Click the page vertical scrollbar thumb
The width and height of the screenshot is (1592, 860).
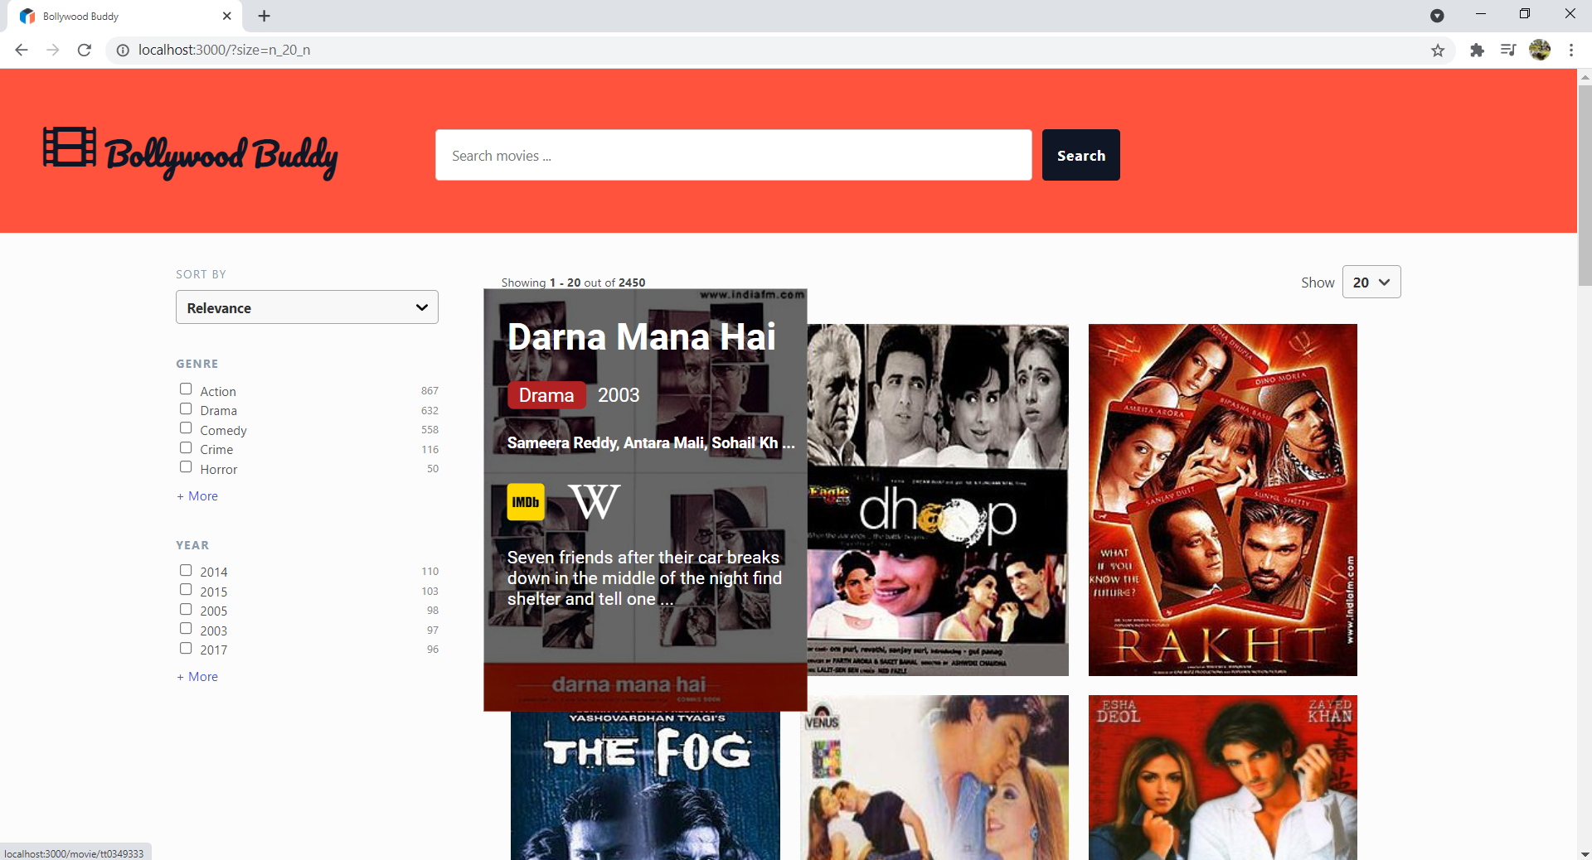(x=1585, y=184)
